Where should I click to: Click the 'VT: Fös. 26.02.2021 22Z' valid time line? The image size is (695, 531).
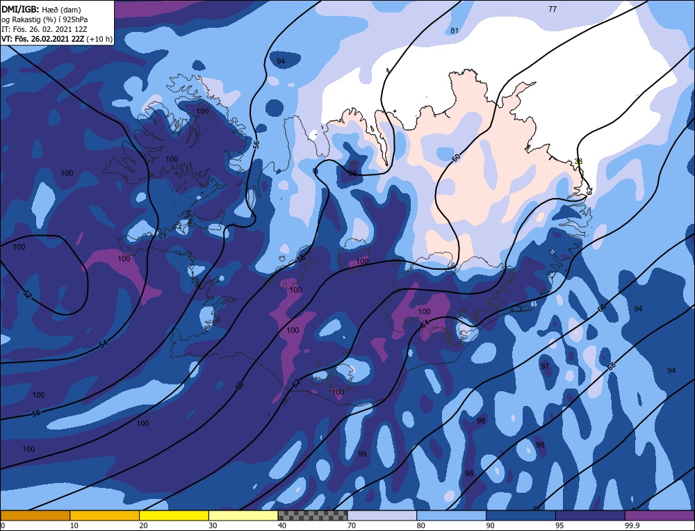[x=44, y=39]
